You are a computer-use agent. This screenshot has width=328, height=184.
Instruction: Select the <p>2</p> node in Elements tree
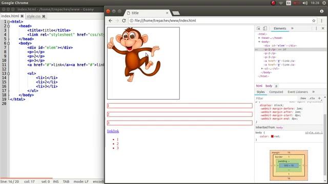pos(270,53)
